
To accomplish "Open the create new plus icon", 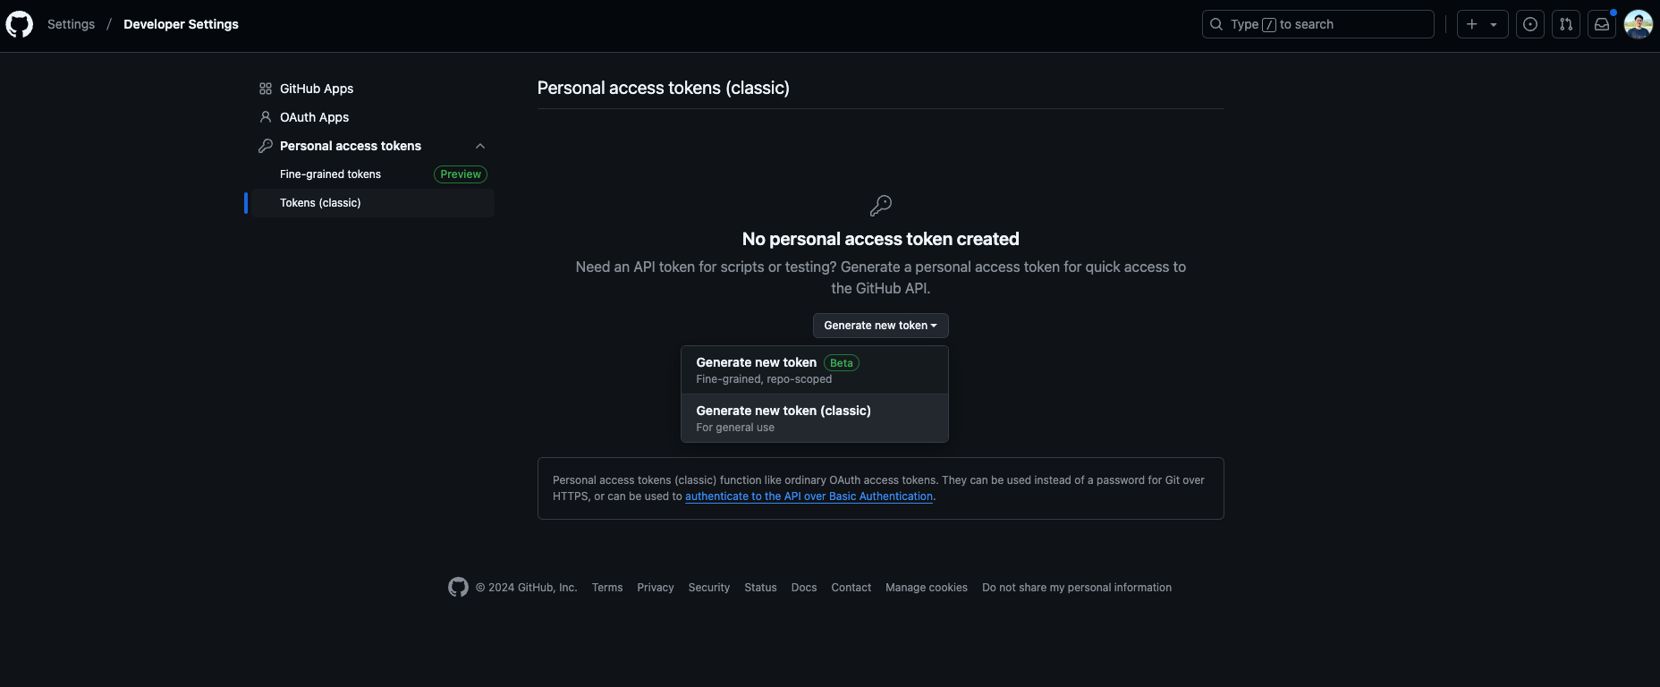I will coord(1472,24).
